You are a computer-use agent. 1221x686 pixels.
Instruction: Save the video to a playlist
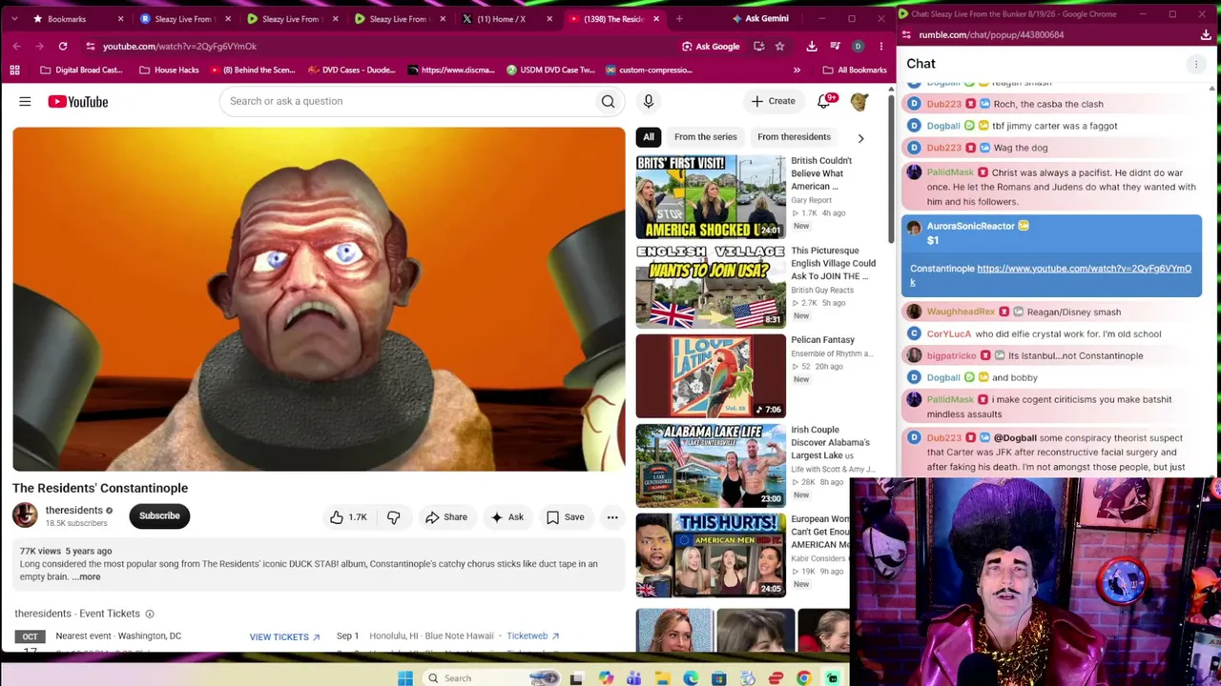pyautogui.click(x=565, y=517)
